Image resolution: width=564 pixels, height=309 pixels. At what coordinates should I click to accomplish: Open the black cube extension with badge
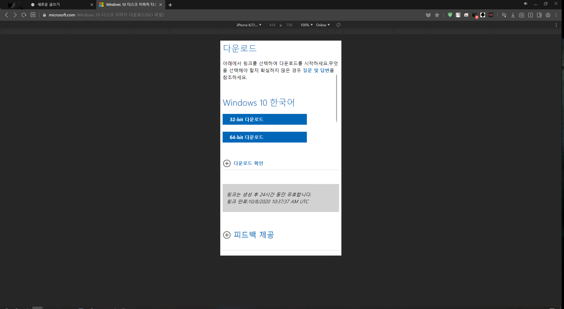point(475,15)
